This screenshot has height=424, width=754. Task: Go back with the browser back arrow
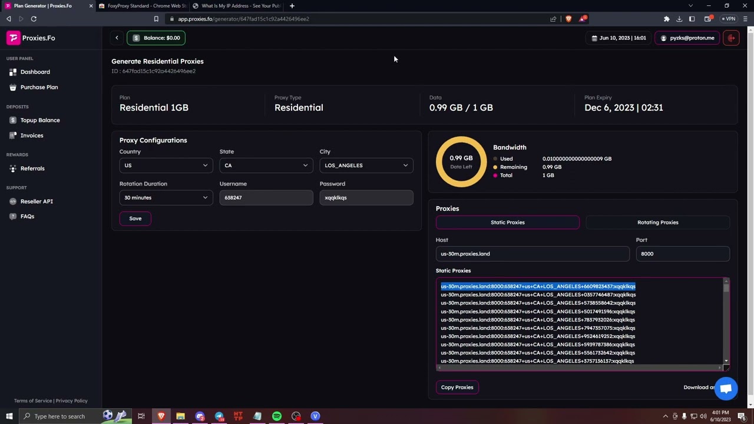pyautogui.click(x=9, y=19)
